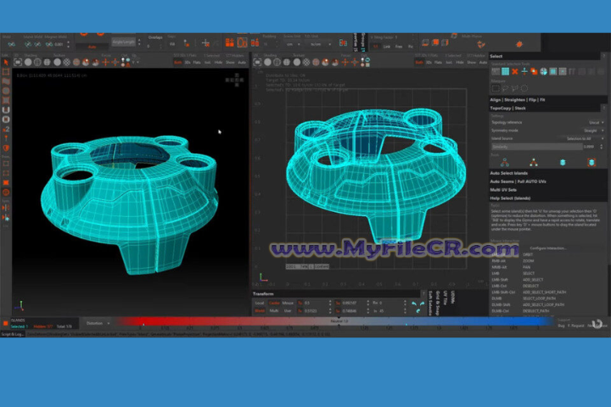Click the orange overlapping squares selection icon
Screen dimensions: 611x407
coord(534,72)
